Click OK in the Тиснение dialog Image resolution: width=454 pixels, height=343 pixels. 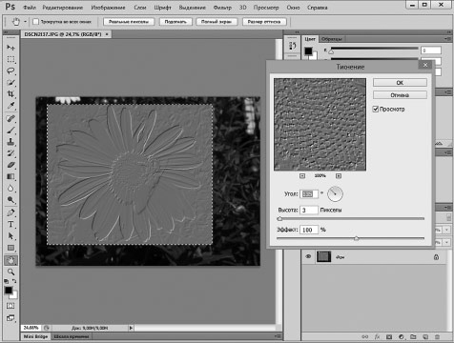coord(400,83)
